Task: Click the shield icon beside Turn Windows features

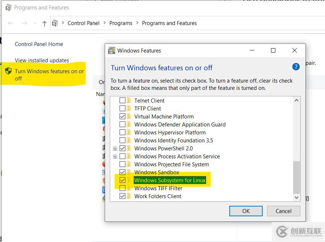Action: (x=8, y=71)
